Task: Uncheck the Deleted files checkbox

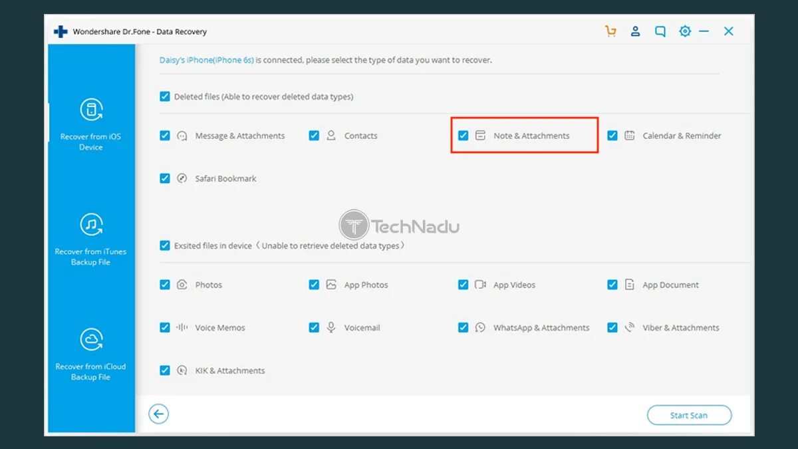Action: 165,96
